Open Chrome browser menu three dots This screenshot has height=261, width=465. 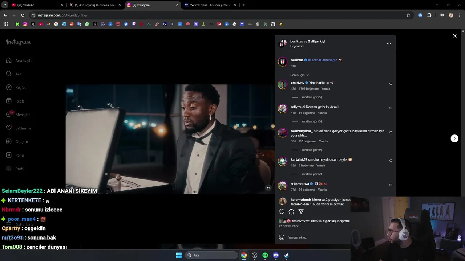[460, 15]
